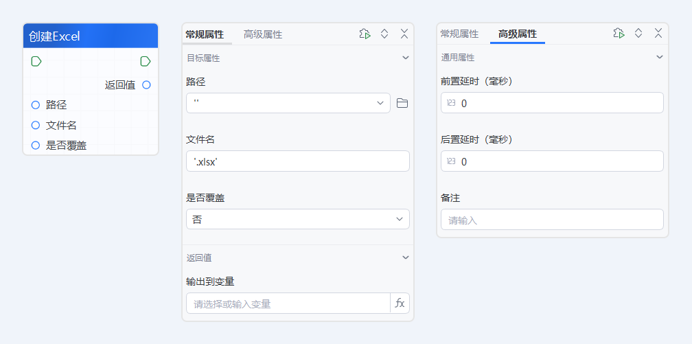Image resolution: width=692 pixels, height=344 pixels.
Task: Select the 创建Excel node title bar
Action: [91, 36]
